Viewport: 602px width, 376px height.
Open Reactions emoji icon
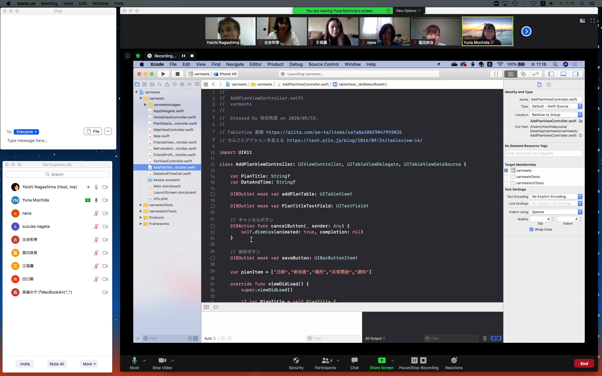[454, 360]
